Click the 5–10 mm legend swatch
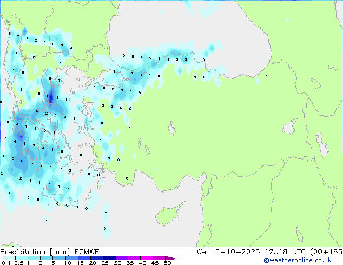The image size is (343, 265). pos(59,258)
